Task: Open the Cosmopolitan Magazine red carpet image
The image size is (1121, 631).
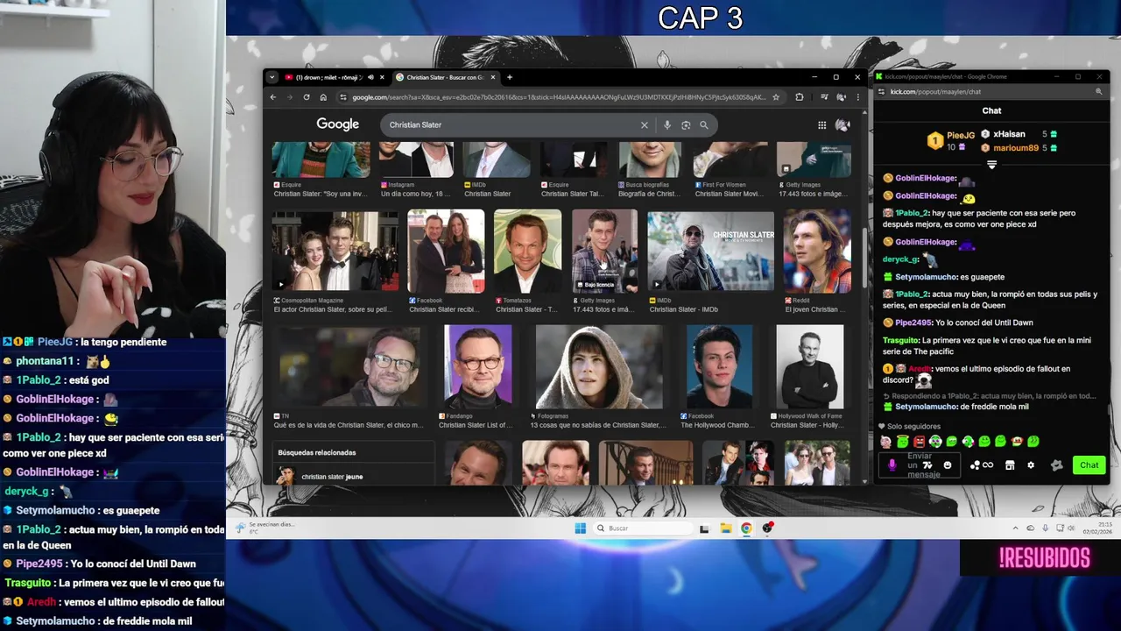Action: (x=335, y=251)
